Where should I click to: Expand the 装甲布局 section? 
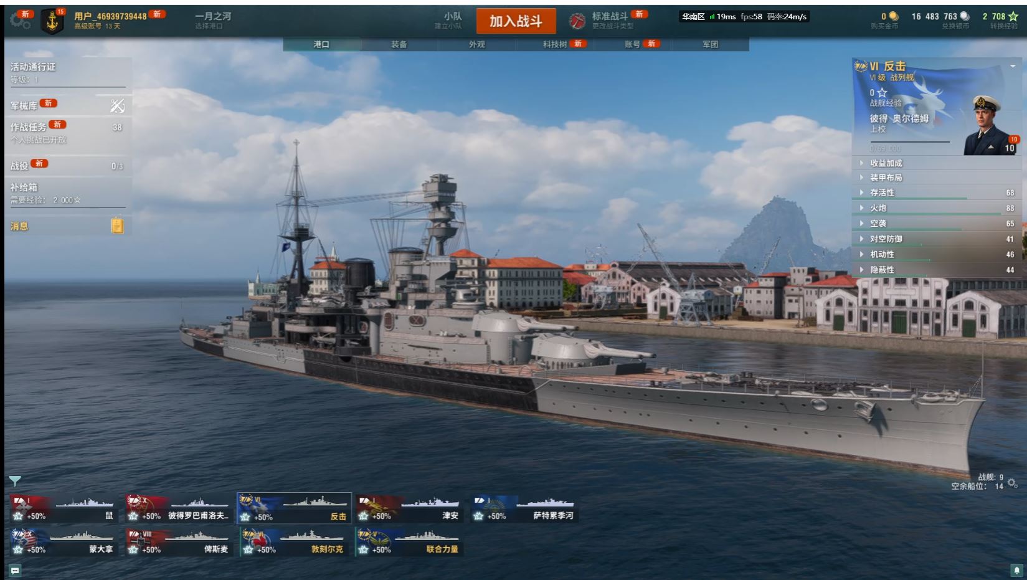(x=939, y=178)
